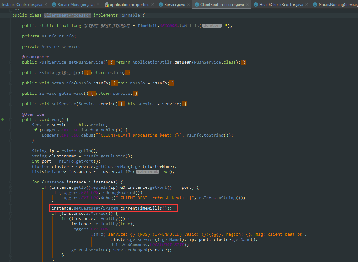Viewport: 358px width, 262px height.
Task: Click the serviceChanged method call
Action: click(130, 250)
